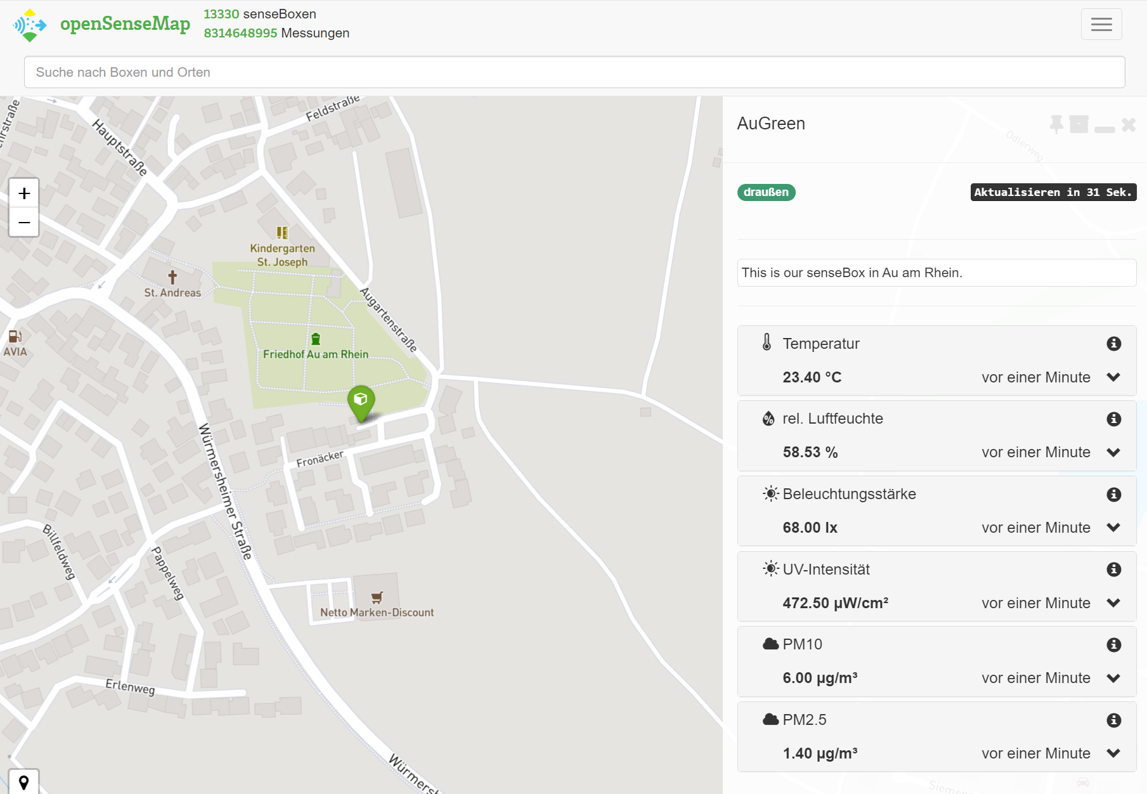Show info for Temperatur sensor

click(1113, 344)
